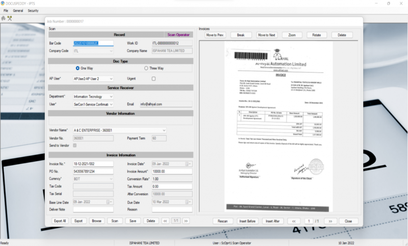Expand the Vendor Name dropdown
The image size is (408, 246).
(x=164, y=130)
